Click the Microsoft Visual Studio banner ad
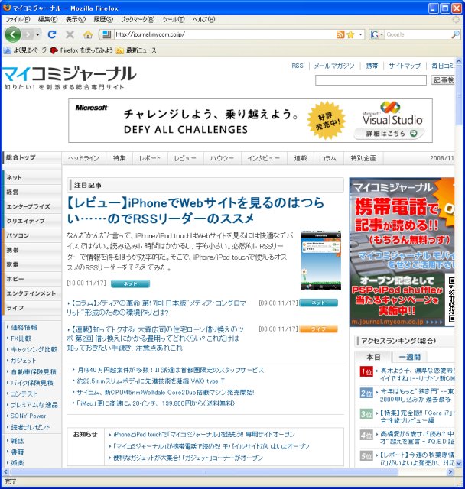Viewport: 465px width, 489px height. (x=250, y=121)
